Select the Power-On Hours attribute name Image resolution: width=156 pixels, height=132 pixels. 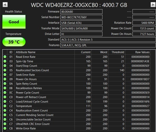coord(26,79)
